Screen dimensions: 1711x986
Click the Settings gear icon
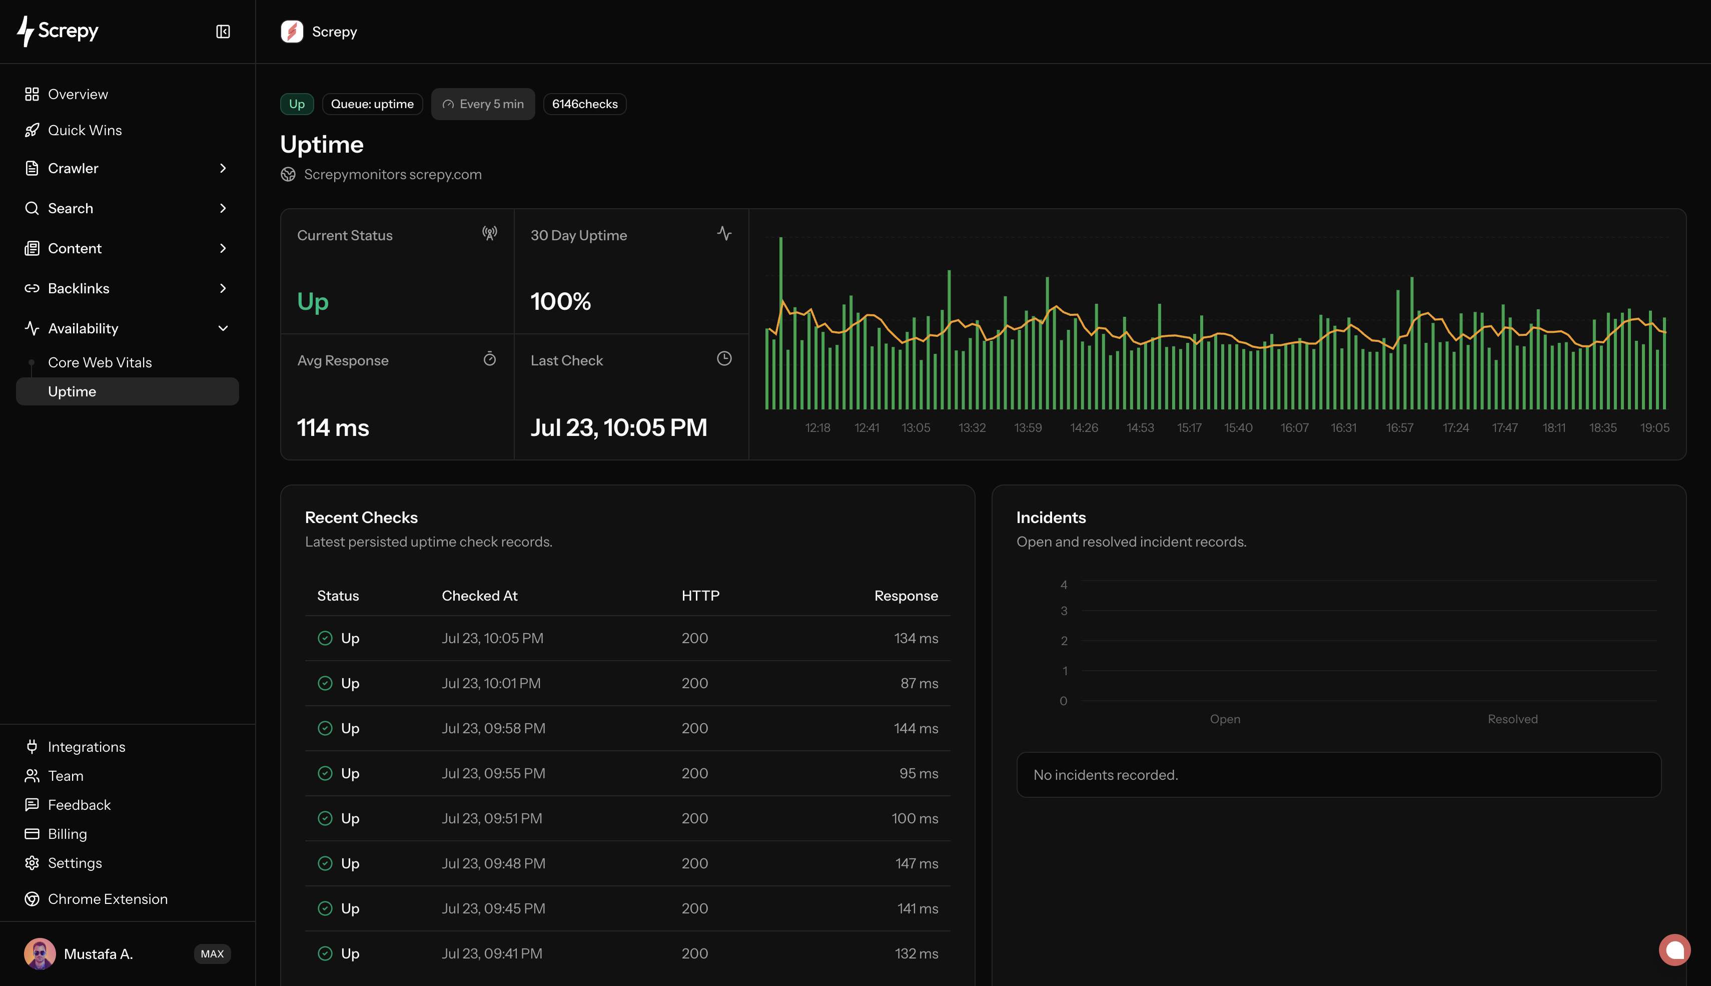pyautogui.click(x=32, y=863)
